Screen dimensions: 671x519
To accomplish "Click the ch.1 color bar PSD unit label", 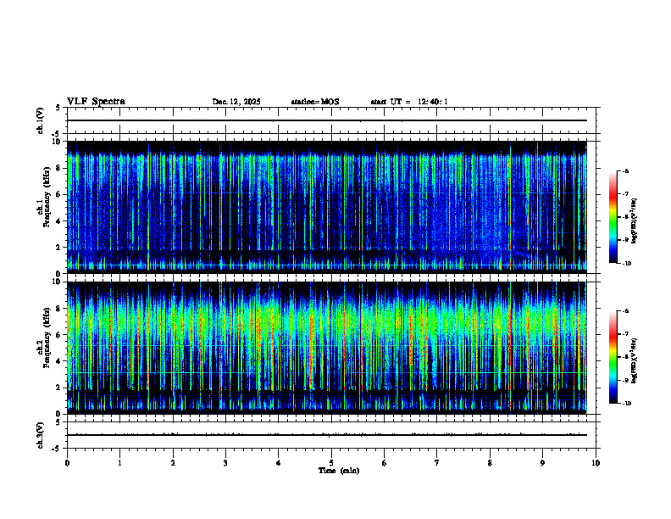I will (x=635, y=221).
